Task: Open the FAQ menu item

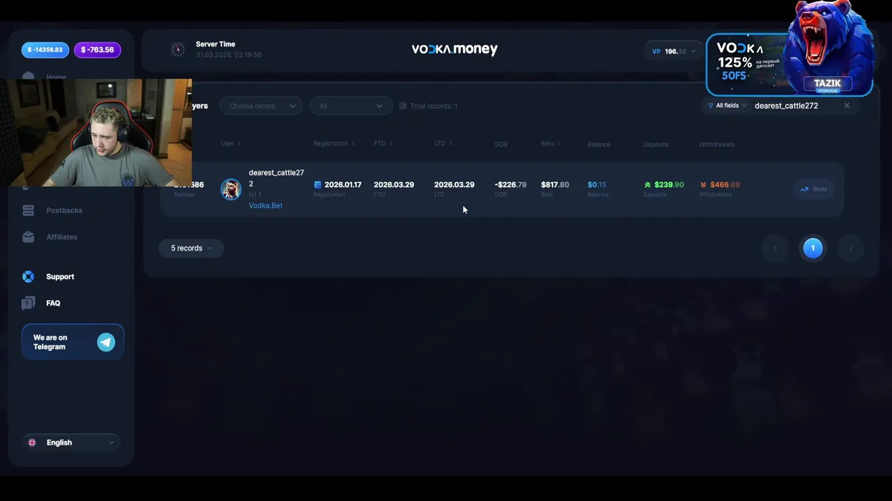Action: tap(53, 303)
